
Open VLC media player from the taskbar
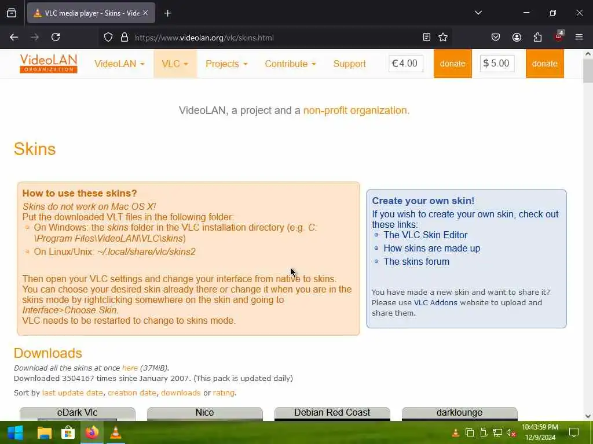click(115, 432)
